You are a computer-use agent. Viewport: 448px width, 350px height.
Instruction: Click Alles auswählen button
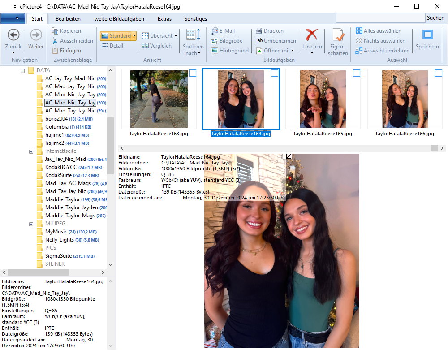[379, 31]
